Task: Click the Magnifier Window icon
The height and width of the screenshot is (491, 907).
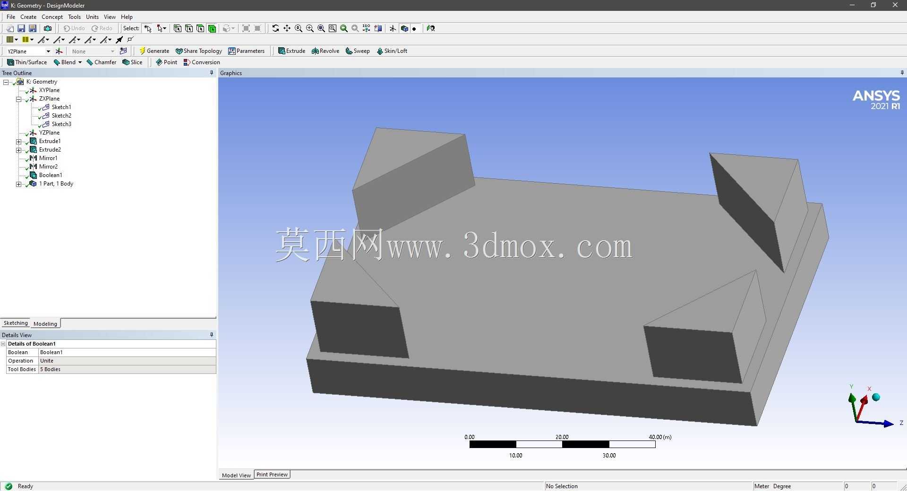Action: click(333, 28)
